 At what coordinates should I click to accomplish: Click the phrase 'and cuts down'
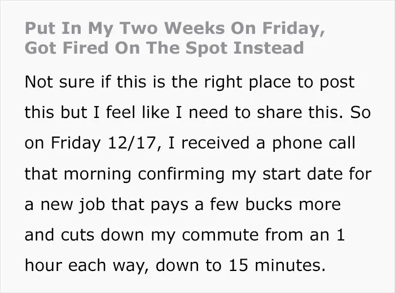85,235
